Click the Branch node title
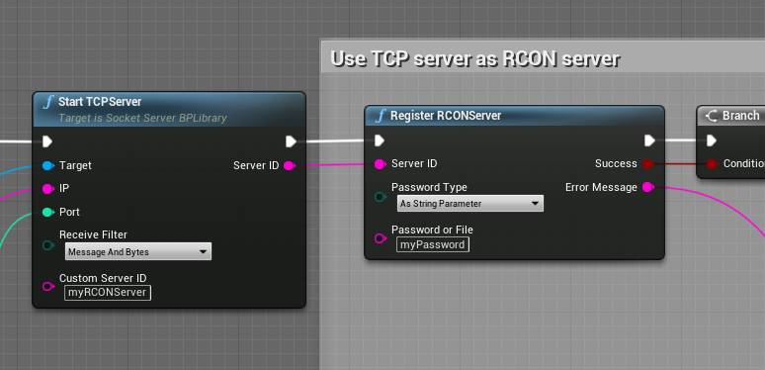 [740, 116]
